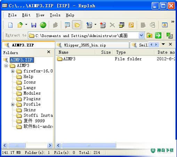Click the Open archive icon
The image size is (177, 157).
coord(20,25)
